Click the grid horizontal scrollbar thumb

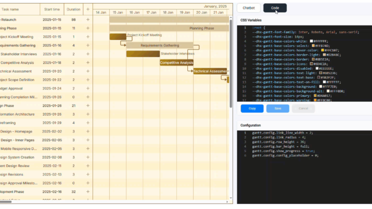pos(6,202)
